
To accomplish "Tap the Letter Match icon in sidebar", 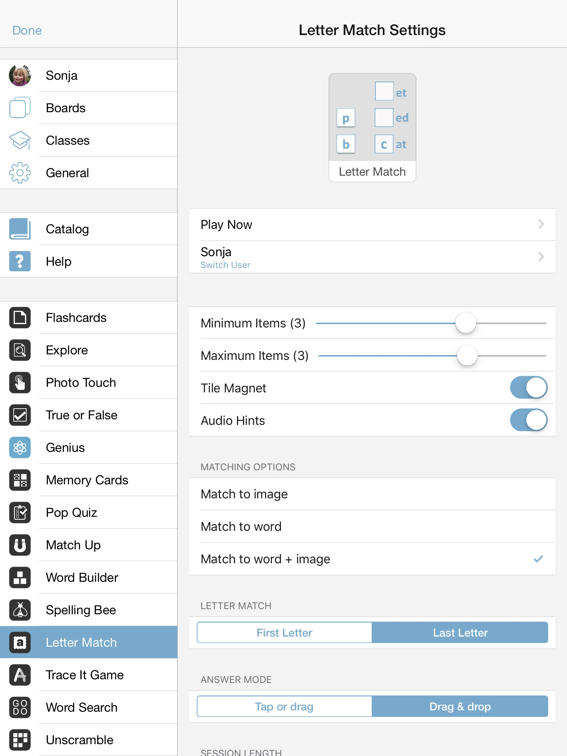I will 20,642.
